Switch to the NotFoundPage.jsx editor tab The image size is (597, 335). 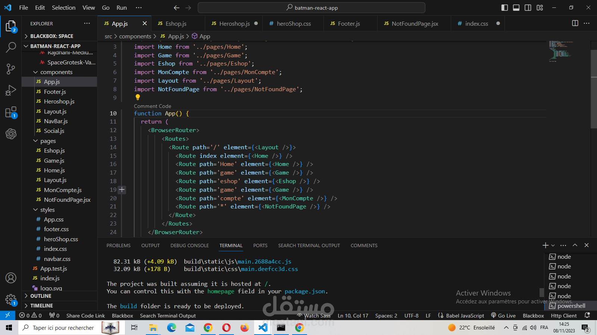point(415,23)
